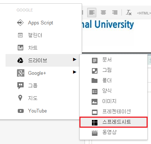Click the map pin icon beside 지도
Viewport: 151px width, 144px height.
(x=20, y=98)
